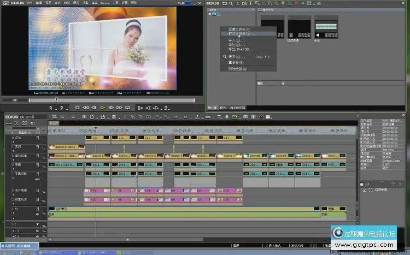Click the Stop button in player controls
The width and height of the screenshot is (410, 255).
[x=78, y=108]
